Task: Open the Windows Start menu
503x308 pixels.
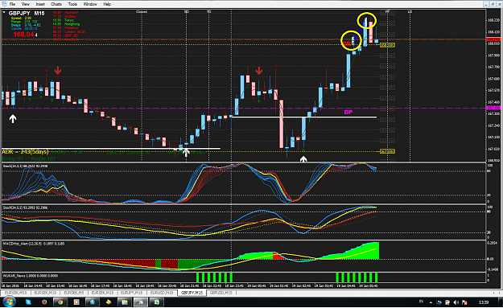Action: (x=9, y=302)
